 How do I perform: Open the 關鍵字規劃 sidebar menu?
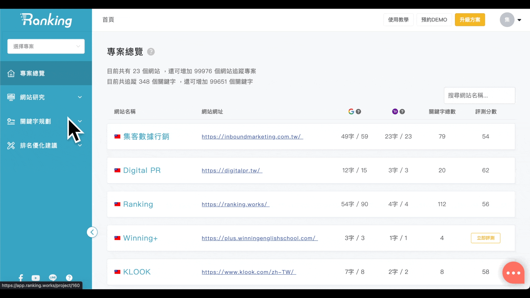[x=46, y=121]
